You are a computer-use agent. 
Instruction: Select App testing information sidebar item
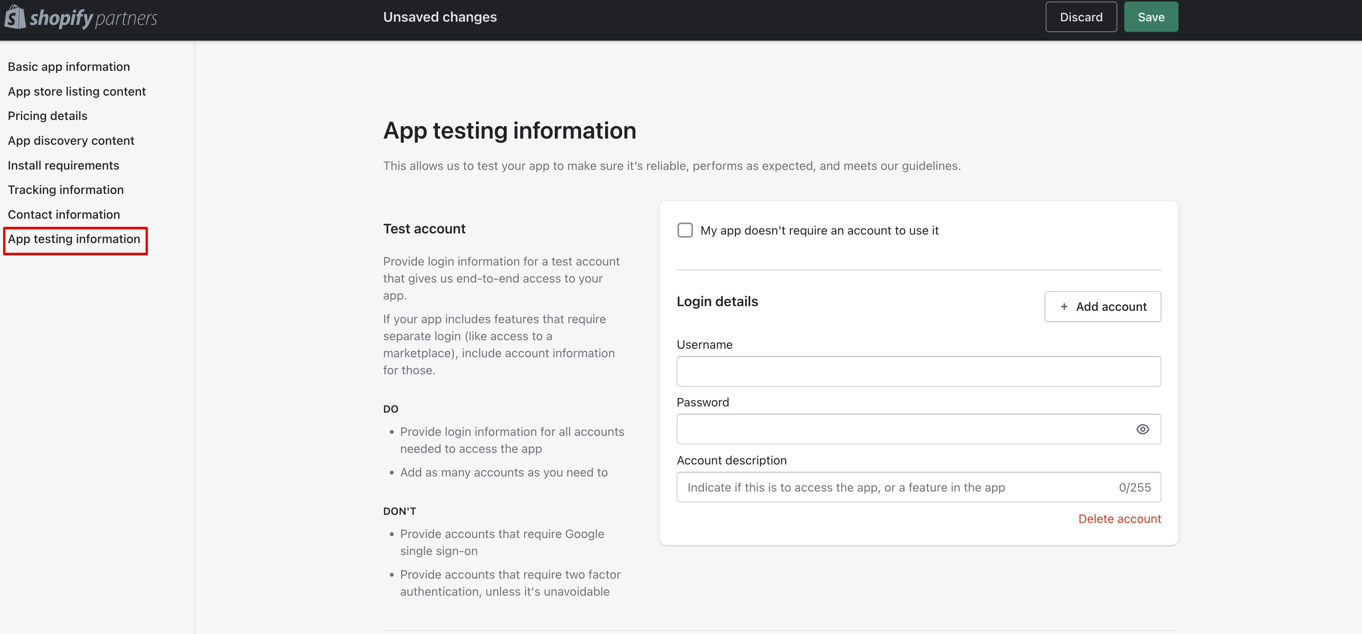[x=74, y=239]
